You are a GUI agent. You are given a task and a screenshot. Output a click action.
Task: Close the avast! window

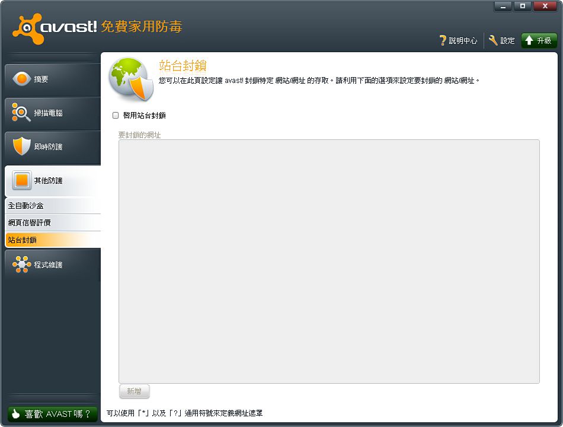pos(545,7)
